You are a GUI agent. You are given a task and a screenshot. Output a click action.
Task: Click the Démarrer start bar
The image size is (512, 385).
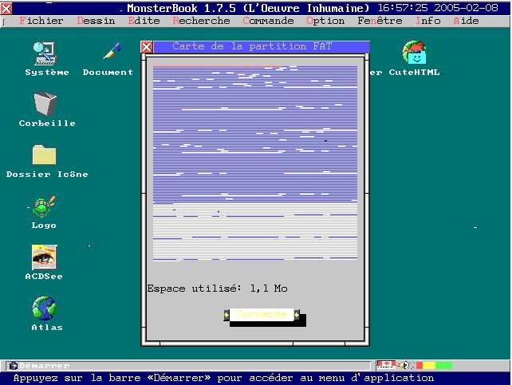tap(188, 365)
